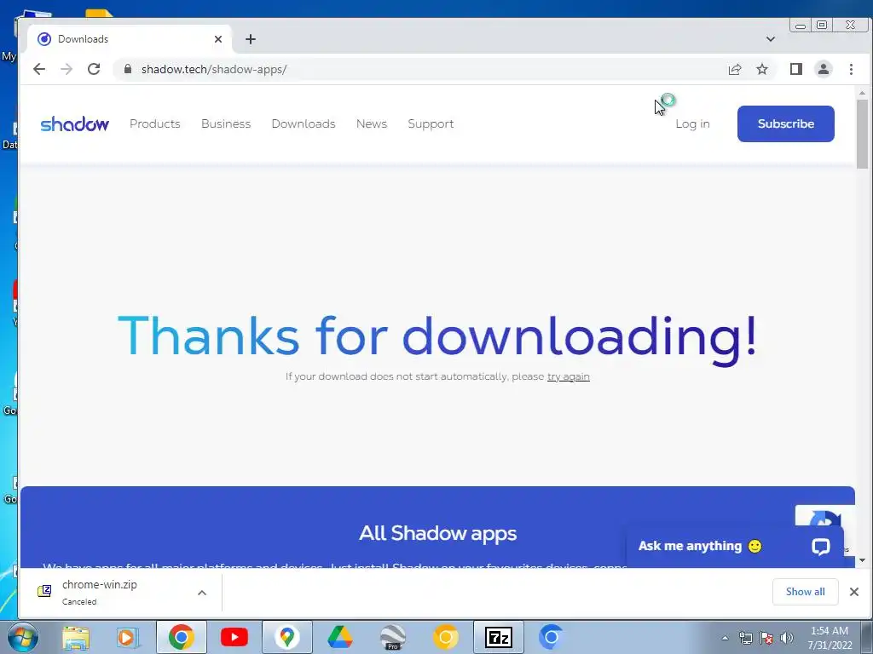The image size is (873, 654).
Task: Show hidden system tray icons
Action: pos(725,638)
